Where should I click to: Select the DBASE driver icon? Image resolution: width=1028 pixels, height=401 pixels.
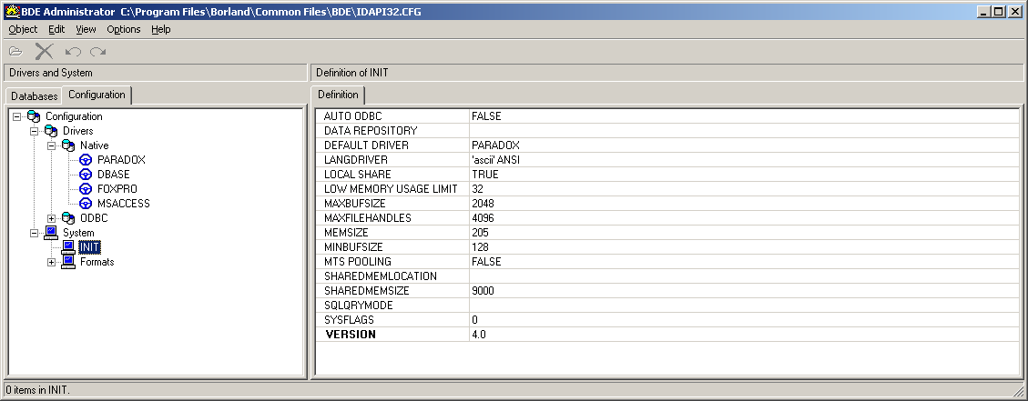pos(87,175)
